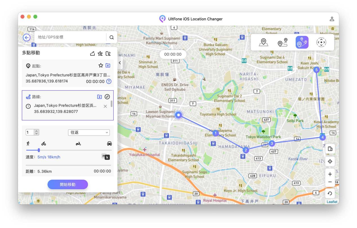Image resolution: width=357 pixels, height=228 pixels.
Task: Click the back arrow beside the search box
Action: (x=26, y=37)
